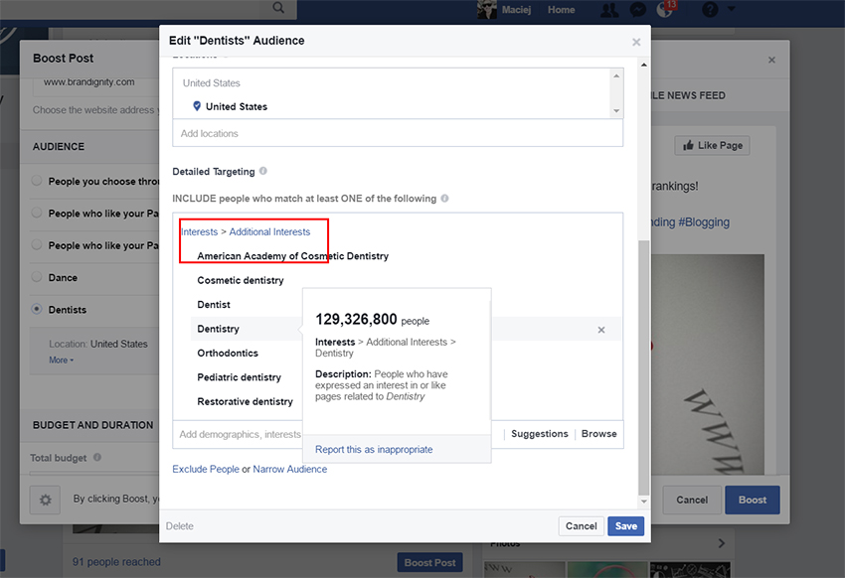Remove the Dentistry interest with X
Image resolution: width=845 pixels, height=578 pixels.
tap(601, 330)
